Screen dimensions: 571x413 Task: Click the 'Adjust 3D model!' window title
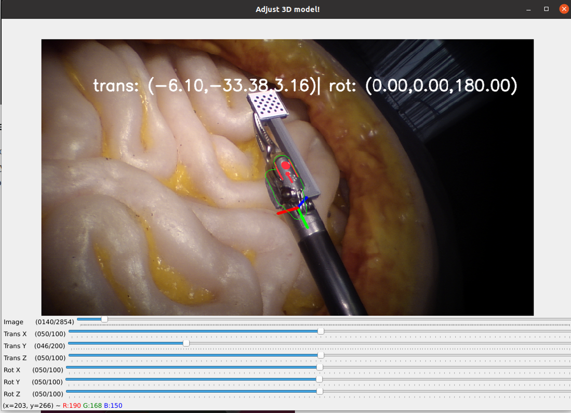(x=288, y=9)
